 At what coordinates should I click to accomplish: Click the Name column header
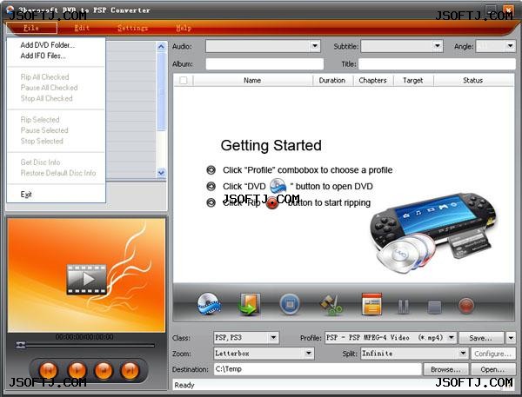[252, 80]
